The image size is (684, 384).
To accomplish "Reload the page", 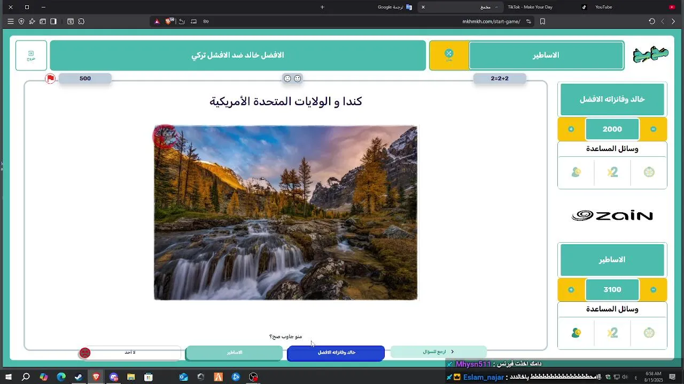I will [652, 21].
